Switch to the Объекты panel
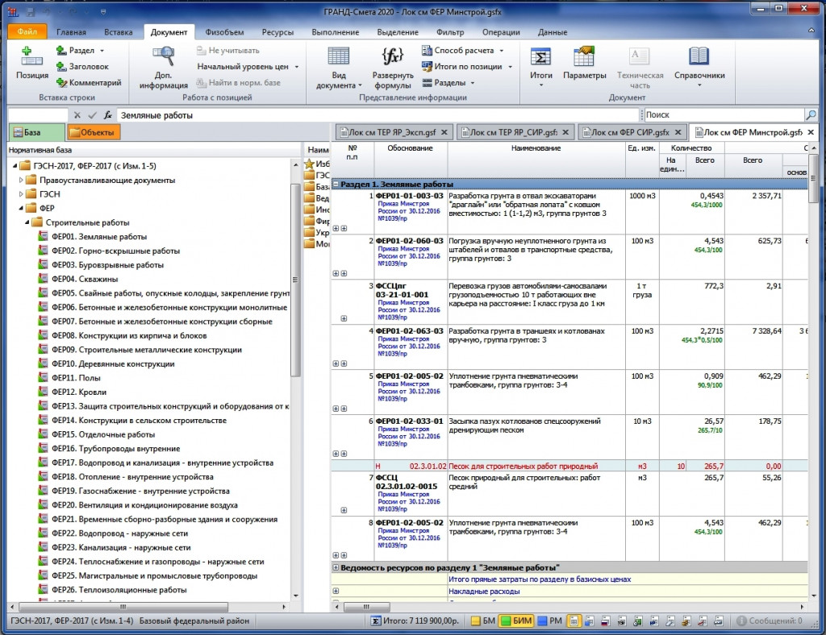 [x=94, y=132]
